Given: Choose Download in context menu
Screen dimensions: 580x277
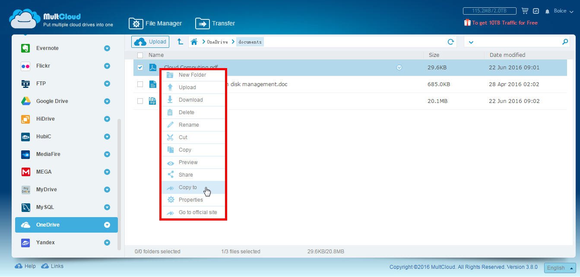Looking at the screenshot, I should 193,100.
